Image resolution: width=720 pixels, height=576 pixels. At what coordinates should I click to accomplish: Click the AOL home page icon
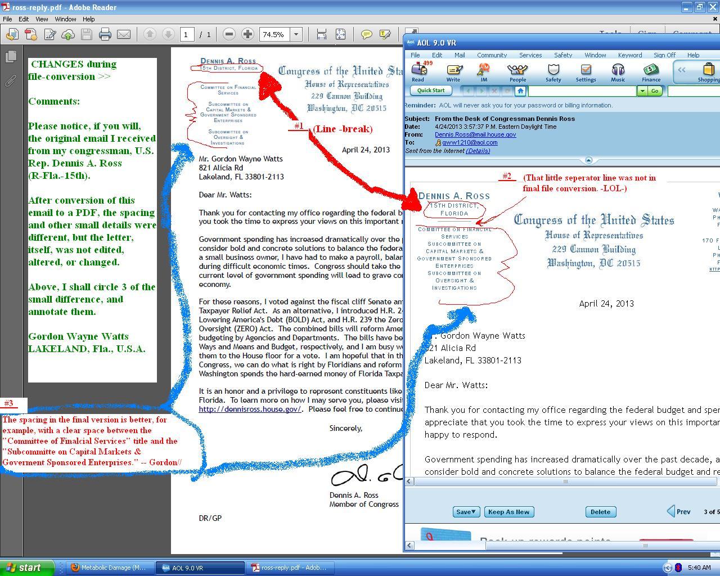(520, 91)
